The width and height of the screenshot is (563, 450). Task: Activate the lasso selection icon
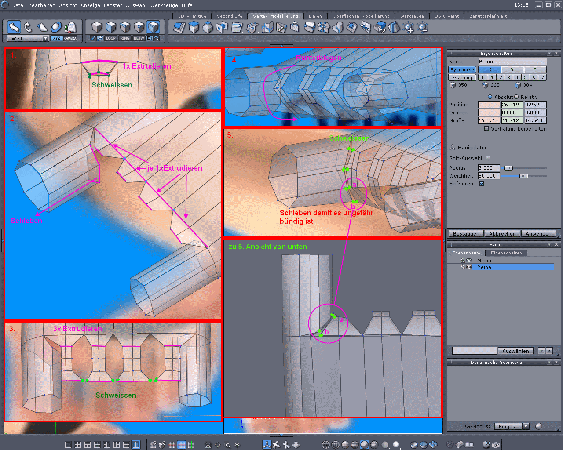click(x=156, y=38)
